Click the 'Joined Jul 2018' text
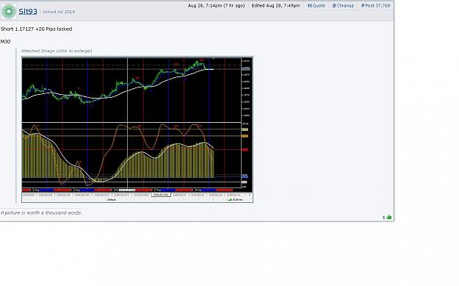459x286 pixels. click(x=59, y=12)
